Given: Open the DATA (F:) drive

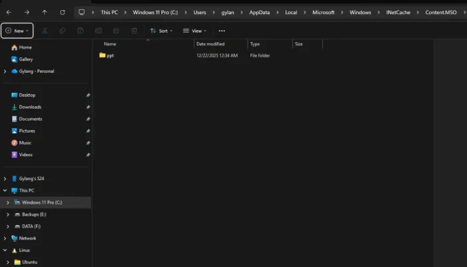Looking at the screenshot, I should [x=27, y=226].
